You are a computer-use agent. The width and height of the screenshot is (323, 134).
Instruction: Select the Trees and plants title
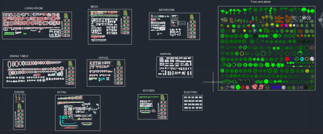pyautogui.click(x=261, y=2)
